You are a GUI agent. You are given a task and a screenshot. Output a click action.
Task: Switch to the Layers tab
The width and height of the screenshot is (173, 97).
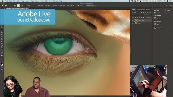point(134,9)
